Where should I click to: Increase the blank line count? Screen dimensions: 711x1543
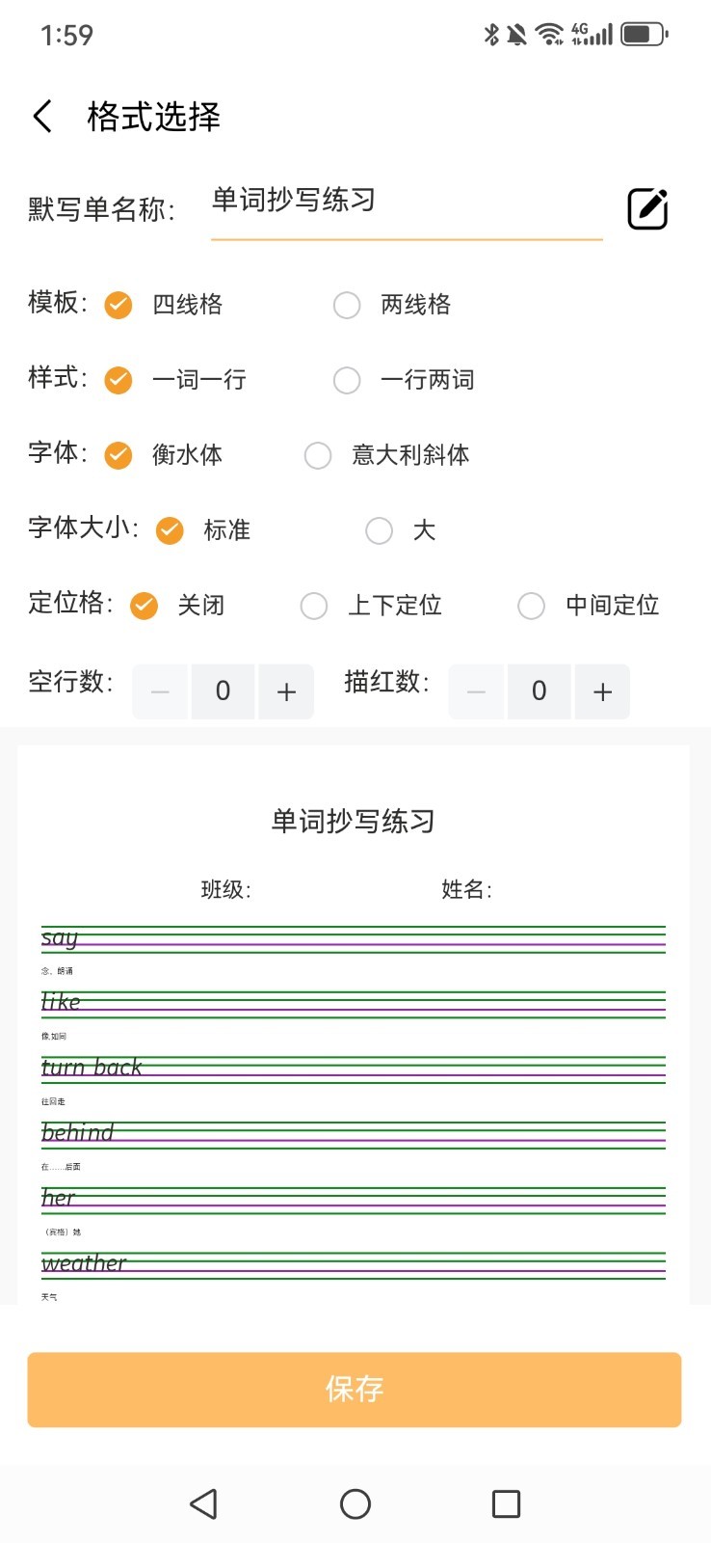click(x=286, y=691)
